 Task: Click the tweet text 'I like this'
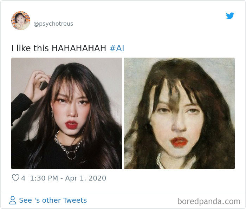30,48
